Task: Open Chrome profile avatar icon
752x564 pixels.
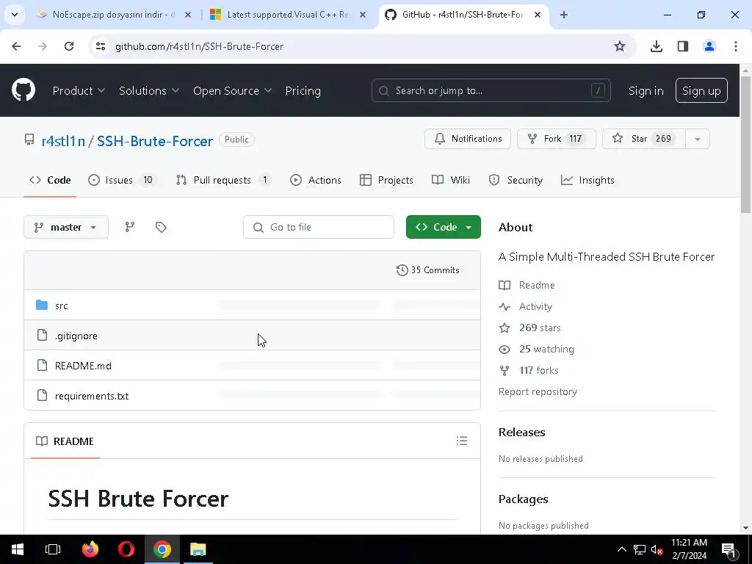Action: (709, 46)
